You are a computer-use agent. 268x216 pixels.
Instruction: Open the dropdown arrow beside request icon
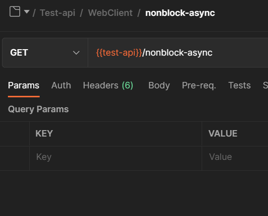27,11
